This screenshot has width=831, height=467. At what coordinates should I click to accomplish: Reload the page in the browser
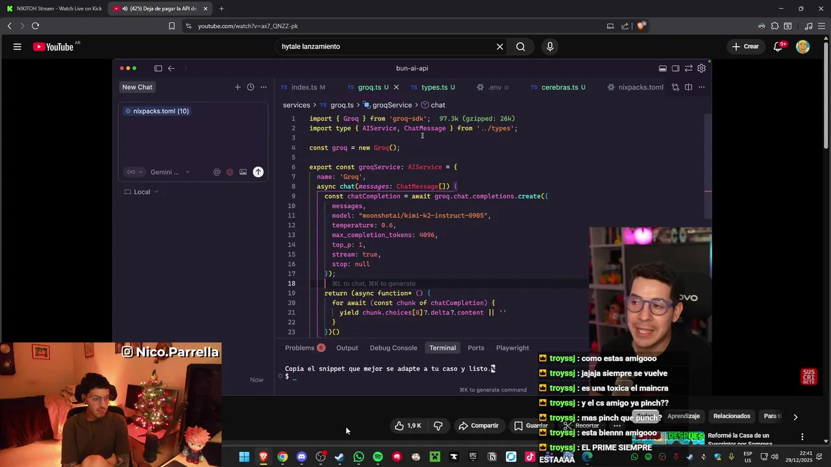point(35,26)
